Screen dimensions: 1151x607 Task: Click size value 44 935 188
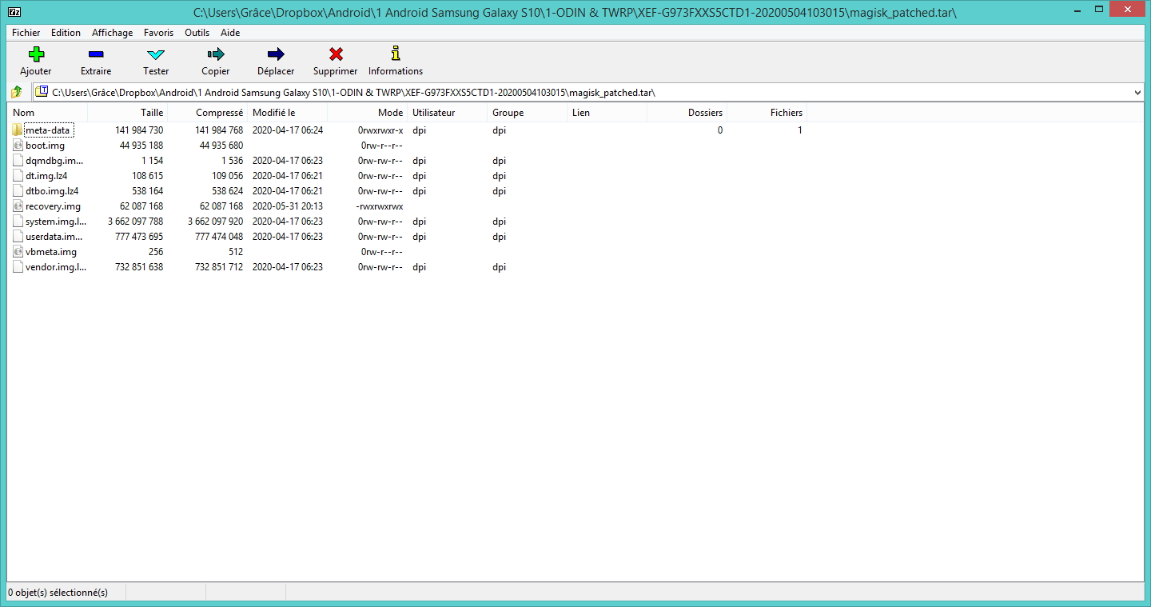pos(141,146)
